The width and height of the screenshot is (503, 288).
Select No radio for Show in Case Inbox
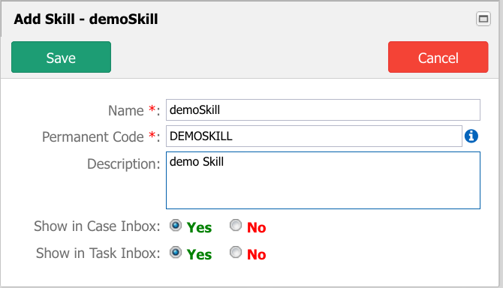(x=236, y=226)
